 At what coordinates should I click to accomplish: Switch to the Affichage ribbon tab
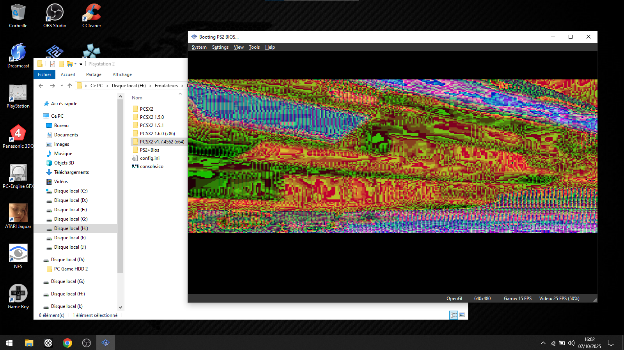[x=122, y=74]
